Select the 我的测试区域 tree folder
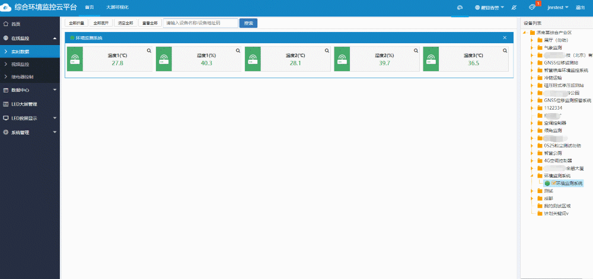The image size is (593, 279). tap(557, 206)
